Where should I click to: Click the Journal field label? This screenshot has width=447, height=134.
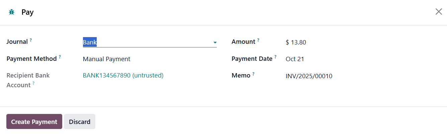pyautogui.click(x=17, y=42)
